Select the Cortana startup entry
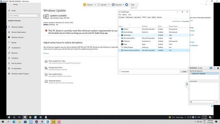 coord(154,29)
